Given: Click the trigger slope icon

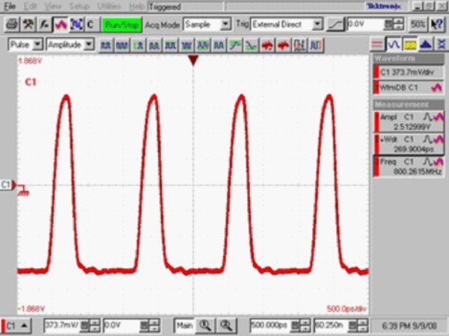Looking at the screenshot, I should (337, 24).
